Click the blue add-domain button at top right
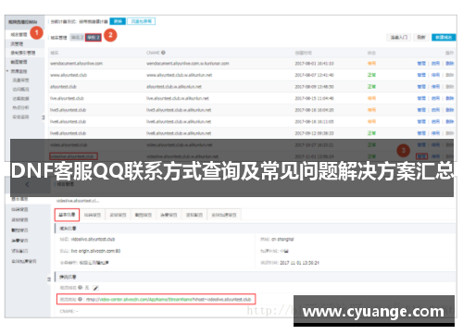The width and height of the screenshot is (463, 335). [x=444, y=37]
